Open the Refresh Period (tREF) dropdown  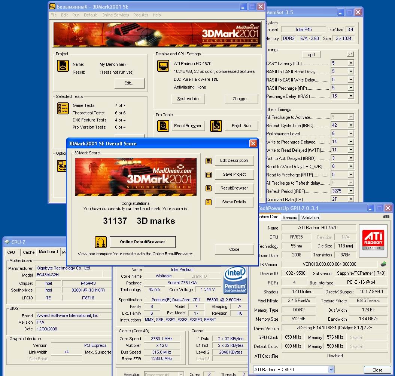(351, 191)
